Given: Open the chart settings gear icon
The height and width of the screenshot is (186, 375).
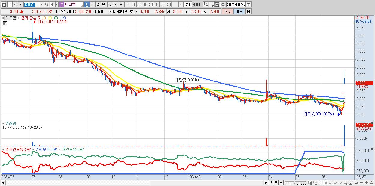Looking at the screenshot, I should [x=223, y=4].
